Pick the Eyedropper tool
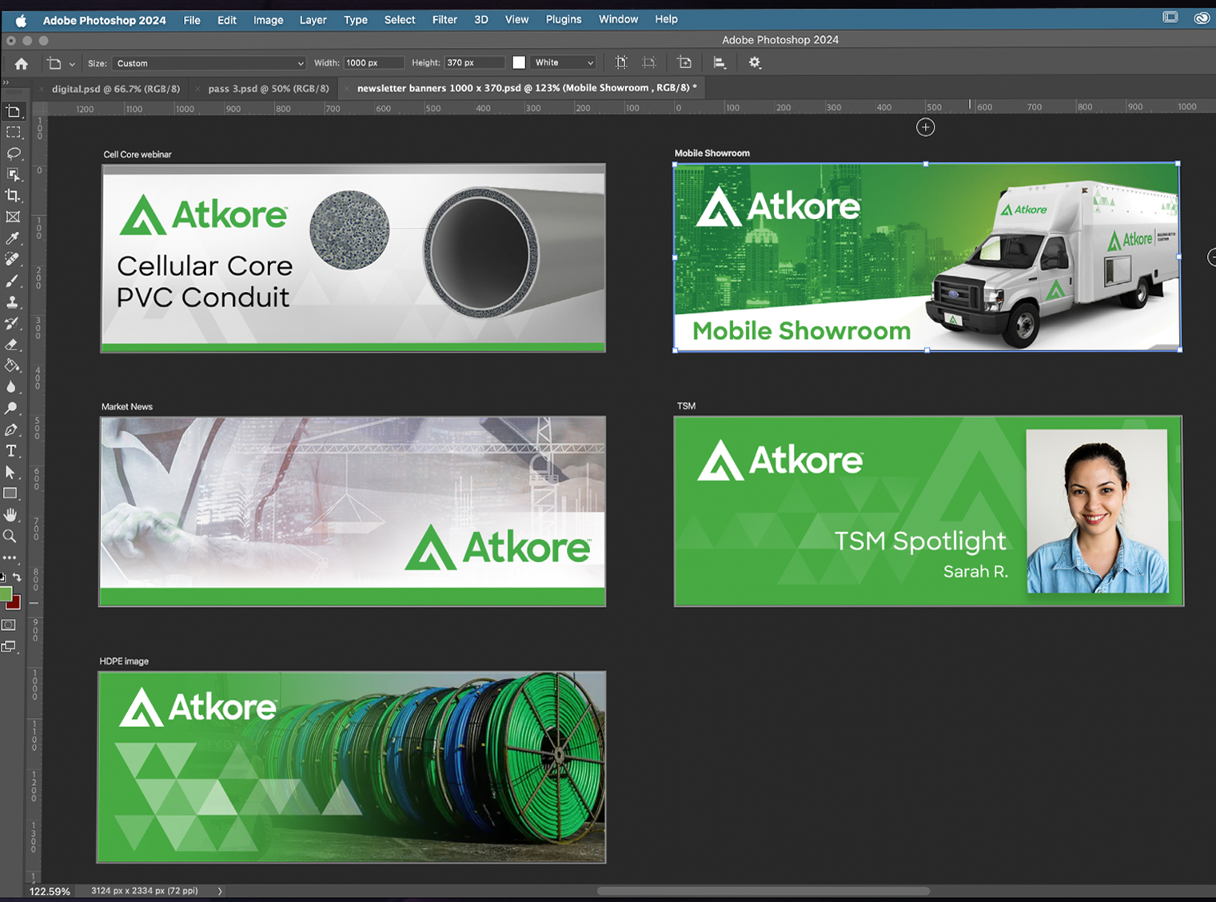Viewport: 1216px width, 902px height. [13, 238]
